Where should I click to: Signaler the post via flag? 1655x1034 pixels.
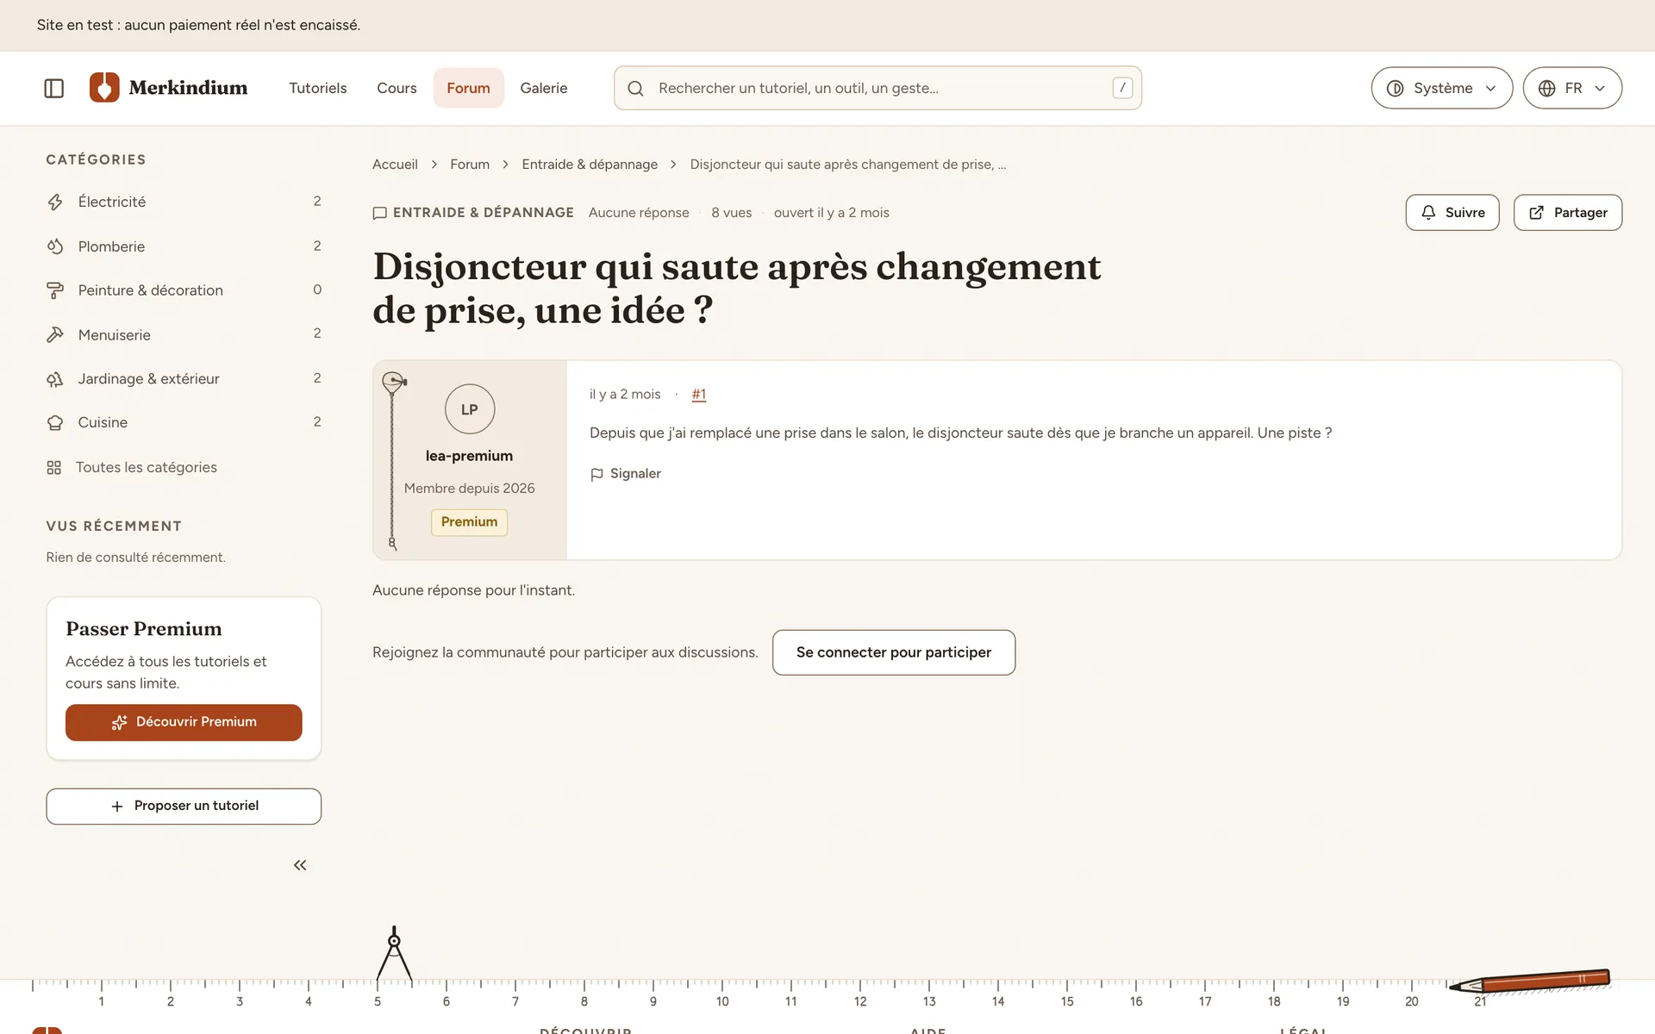[x=626, y=474]
